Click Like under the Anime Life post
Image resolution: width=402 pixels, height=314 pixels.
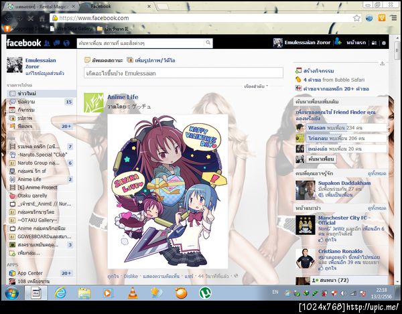(113, 277)
